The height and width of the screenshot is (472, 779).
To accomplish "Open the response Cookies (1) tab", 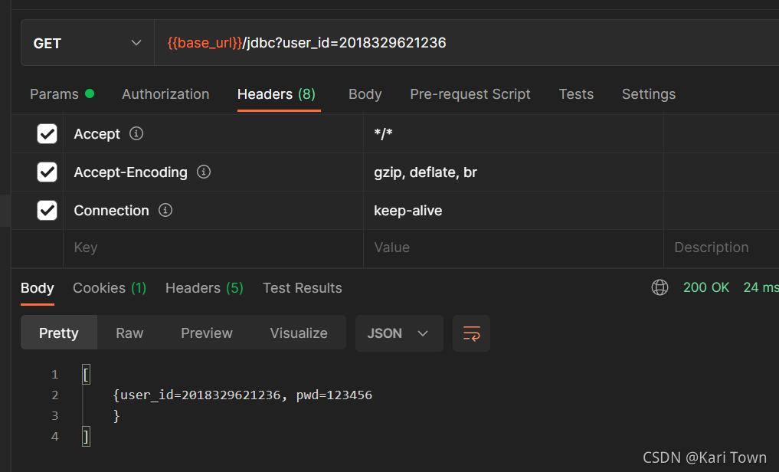I will 110,287.
